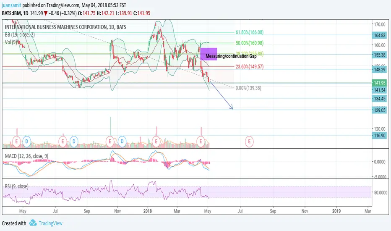Select the green 141.95 current price label
The image size is (391, 231).
pyautogui.click(x=380, y=83)
